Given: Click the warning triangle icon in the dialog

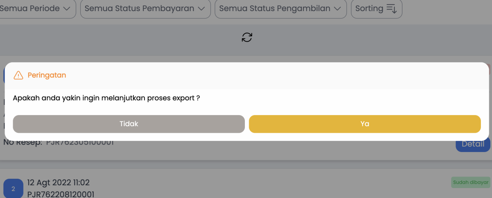Looking at the screenshot, I should (18, 75).
